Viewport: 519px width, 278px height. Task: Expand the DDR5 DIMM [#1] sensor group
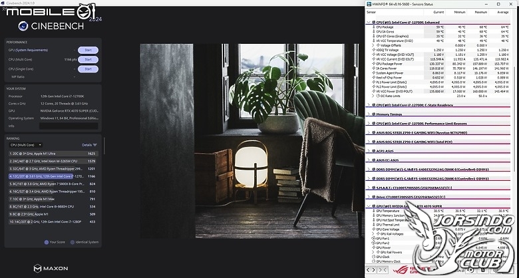tap(369, 170)
